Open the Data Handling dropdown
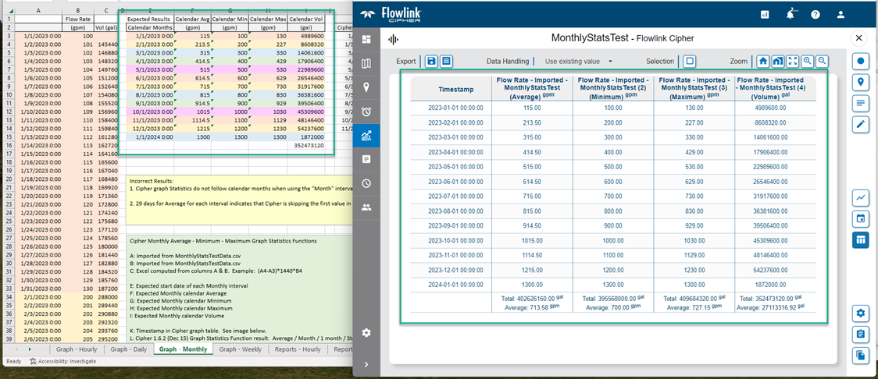Screen dimensions: 878x379 point(579,61)
